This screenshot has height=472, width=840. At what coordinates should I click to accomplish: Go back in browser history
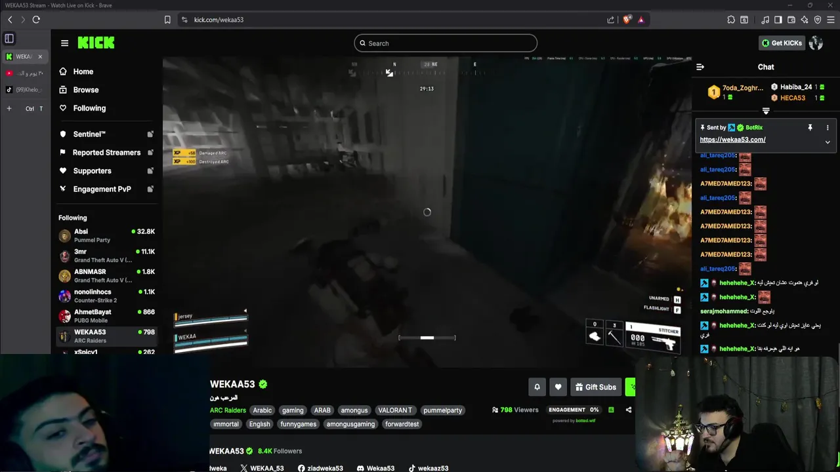pyautogui.click(x=10, y=20)
